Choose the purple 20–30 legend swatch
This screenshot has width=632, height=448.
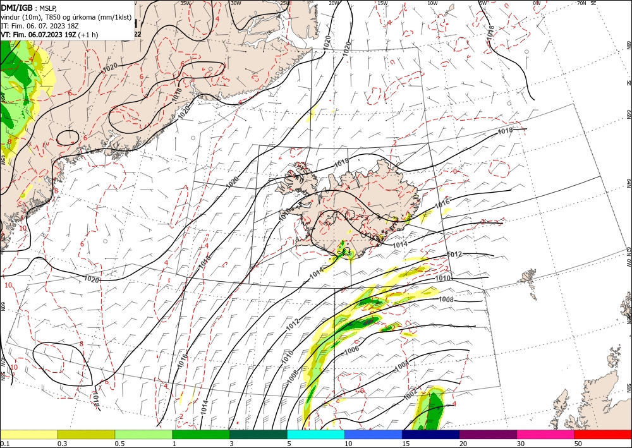pyautogui.click(x=488, y=434)
